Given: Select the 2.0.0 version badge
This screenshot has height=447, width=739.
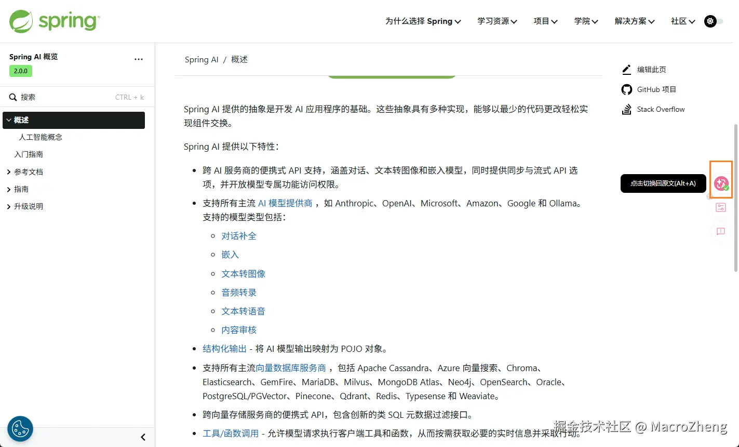Looking at the screenshot, I should [21, 71].
